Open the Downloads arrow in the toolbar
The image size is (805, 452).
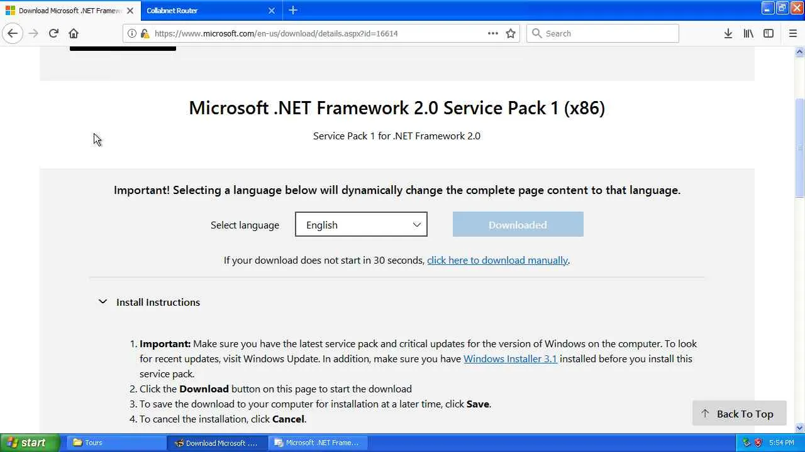click(x=728, y=33)
